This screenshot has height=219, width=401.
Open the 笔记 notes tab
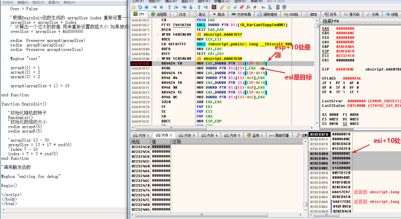(198, 14)
